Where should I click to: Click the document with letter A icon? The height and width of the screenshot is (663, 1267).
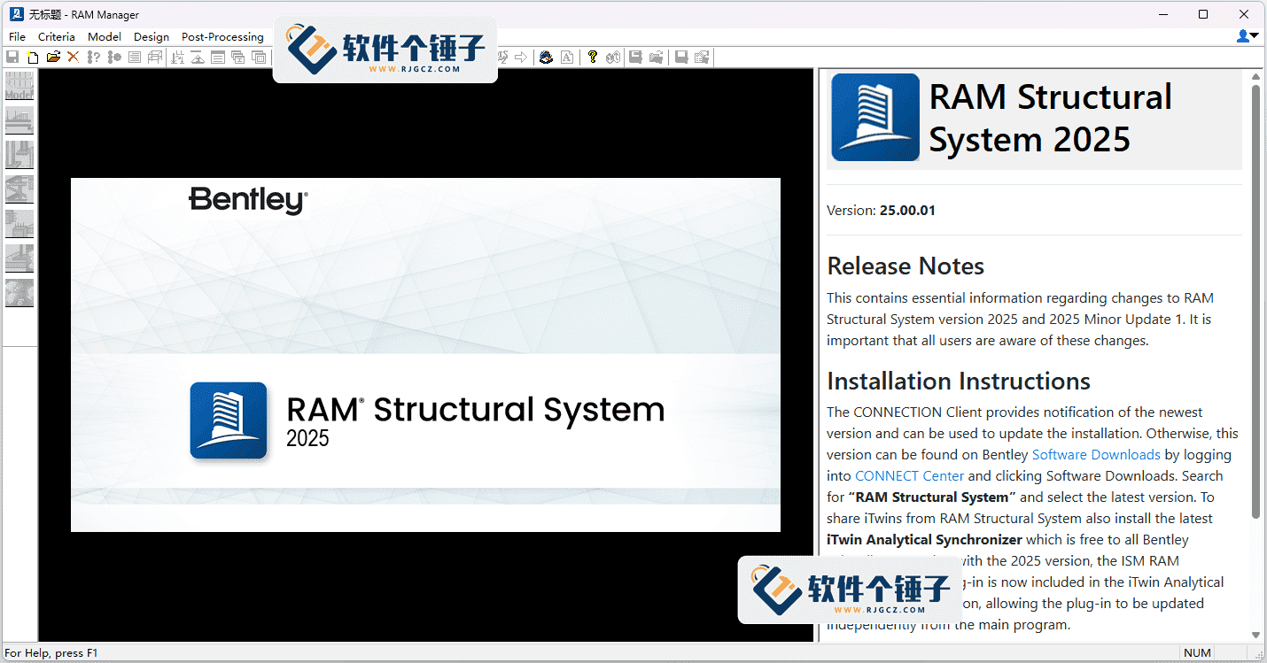pyautogui.click(x=567, y=57)
